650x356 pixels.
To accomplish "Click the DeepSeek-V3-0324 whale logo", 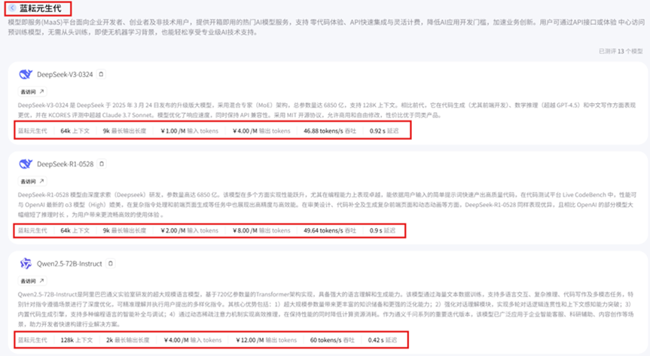I will pos(26,75).
